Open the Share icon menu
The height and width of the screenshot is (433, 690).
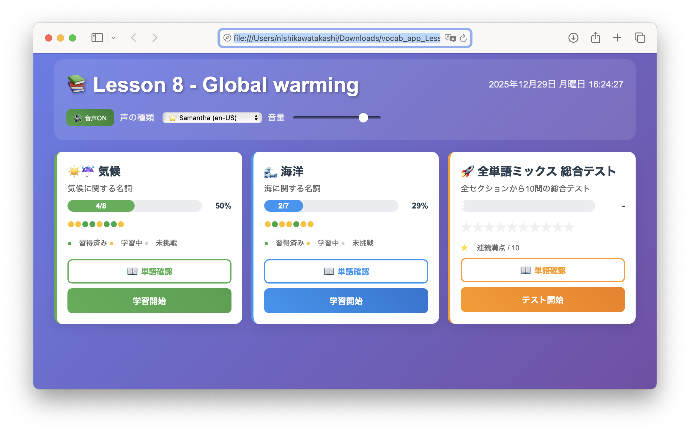[596, 38]
